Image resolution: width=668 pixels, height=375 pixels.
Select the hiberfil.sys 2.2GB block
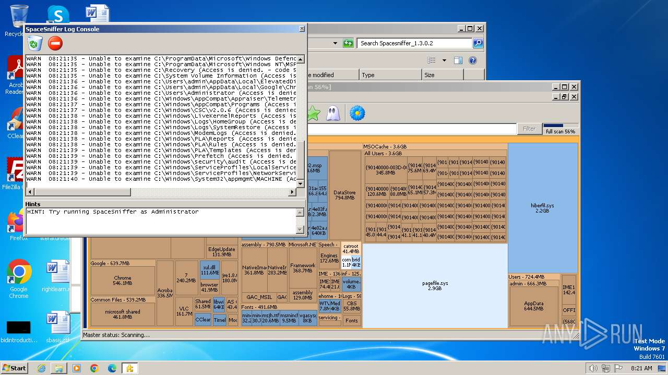coord(543,208)
